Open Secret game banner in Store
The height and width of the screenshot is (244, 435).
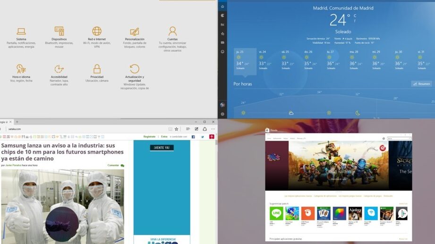tap(401, 165)
